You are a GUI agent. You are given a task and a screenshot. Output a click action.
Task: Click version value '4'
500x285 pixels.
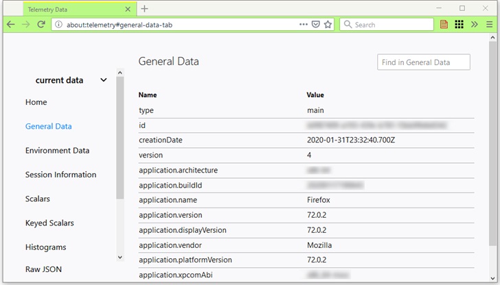[309, 156]
